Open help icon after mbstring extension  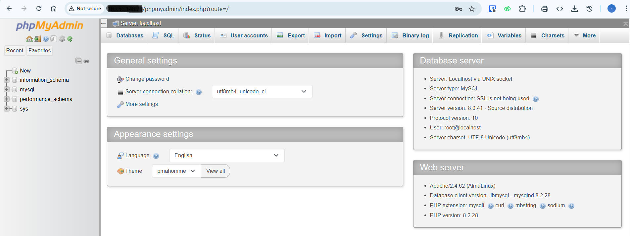[x=543, y=206]
